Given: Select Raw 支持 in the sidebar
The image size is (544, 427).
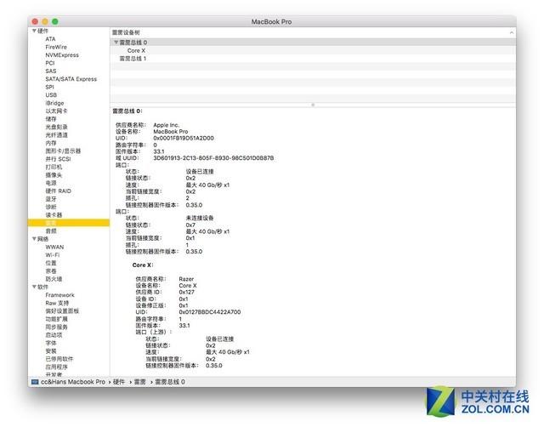Looking at the screenshot, I should (57, 303).
